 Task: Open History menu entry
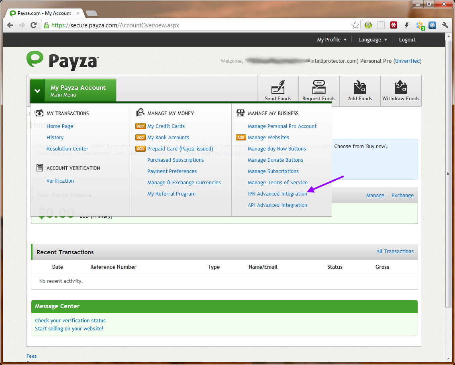point(55,138)
